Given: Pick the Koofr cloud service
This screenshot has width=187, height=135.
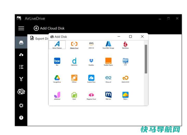Looking at the screenshot, I should (x=74, y=96).
